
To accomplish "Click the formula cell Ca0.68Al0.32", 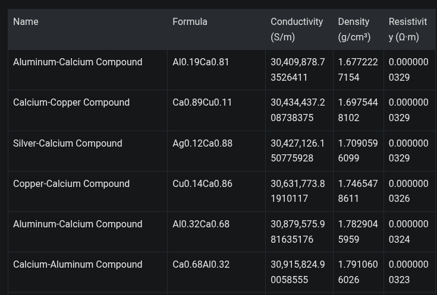I will pos(200,265).
